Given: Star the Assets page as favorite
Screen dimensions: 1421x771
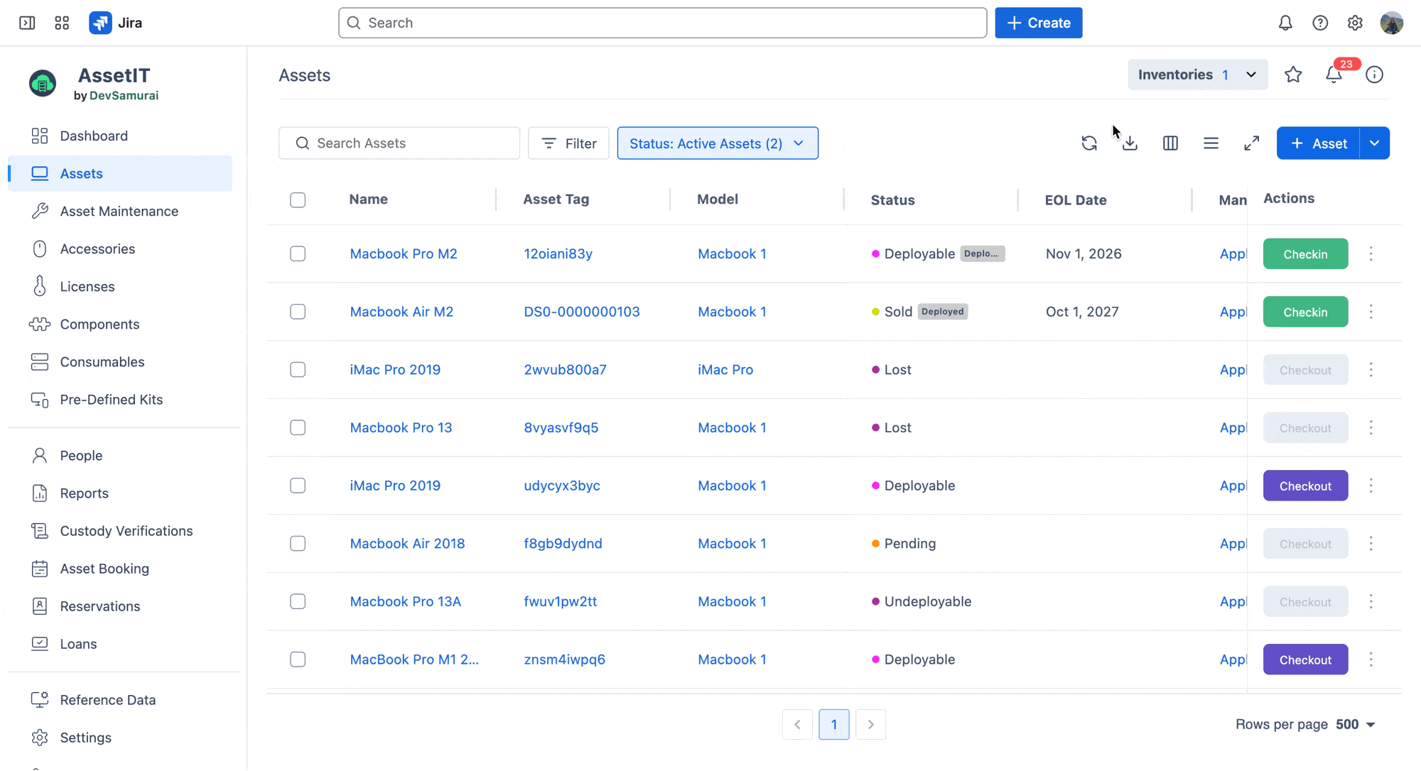Looking at the screenshot, I should [x=1293, y=75].
